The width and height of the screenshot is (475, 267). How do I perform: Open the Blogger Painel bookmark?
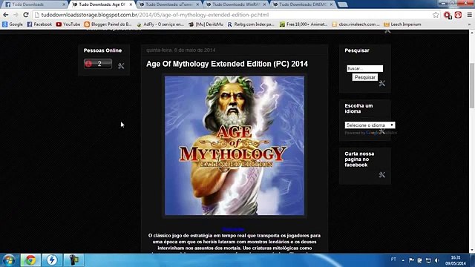pyautogui.click(x=108, y=24)
